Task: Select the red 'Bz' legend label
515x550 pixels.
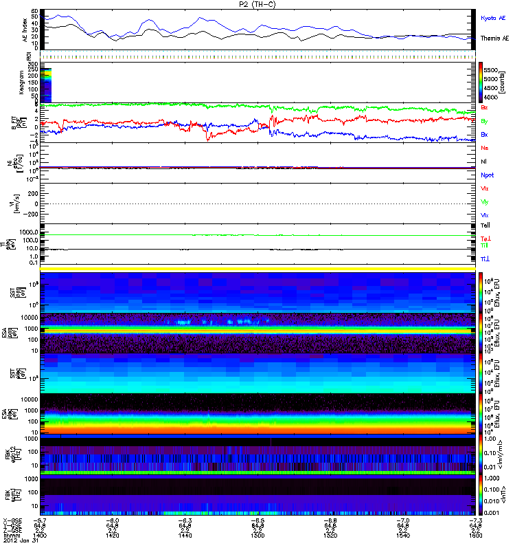Action: pos(484,107)
